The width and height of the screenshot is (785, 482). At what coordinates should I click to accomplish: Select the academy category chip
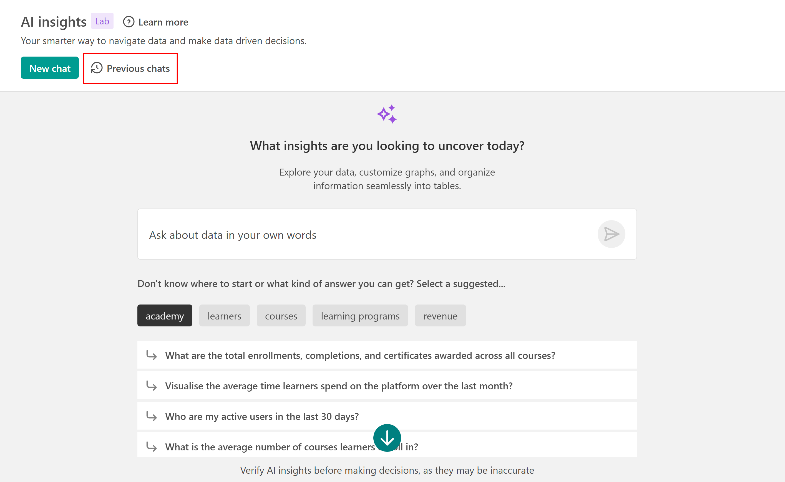pos(165,316)
